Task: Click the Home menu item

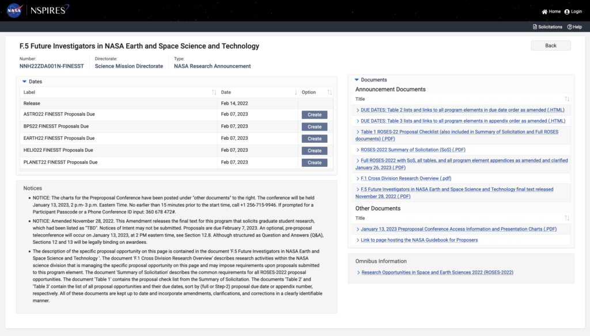Action: point(551,12)
